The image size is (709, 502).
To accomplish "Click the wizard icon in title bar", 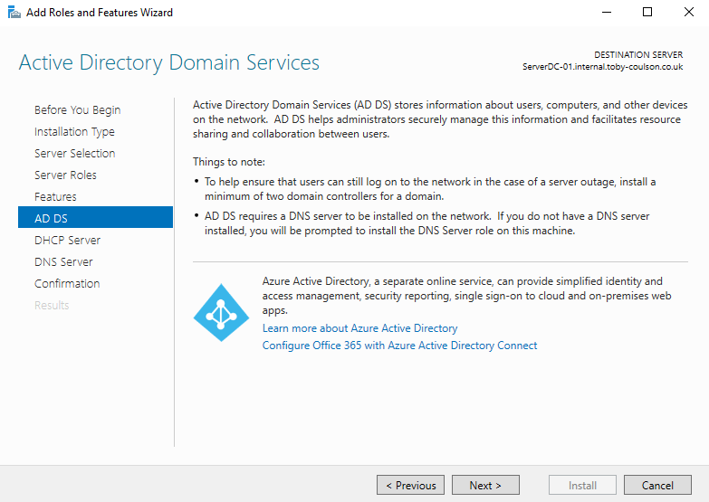I will point(13,13).
